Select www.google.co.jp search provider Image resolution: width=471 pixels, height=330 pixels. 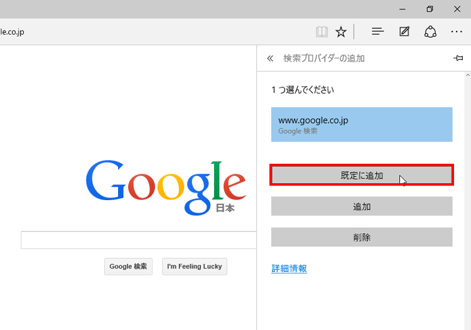click(361, 124)
